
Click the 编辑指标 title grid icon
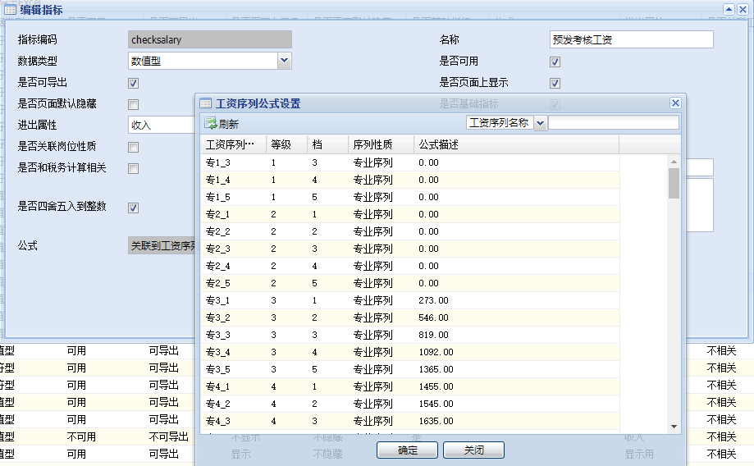click(10, 10)
